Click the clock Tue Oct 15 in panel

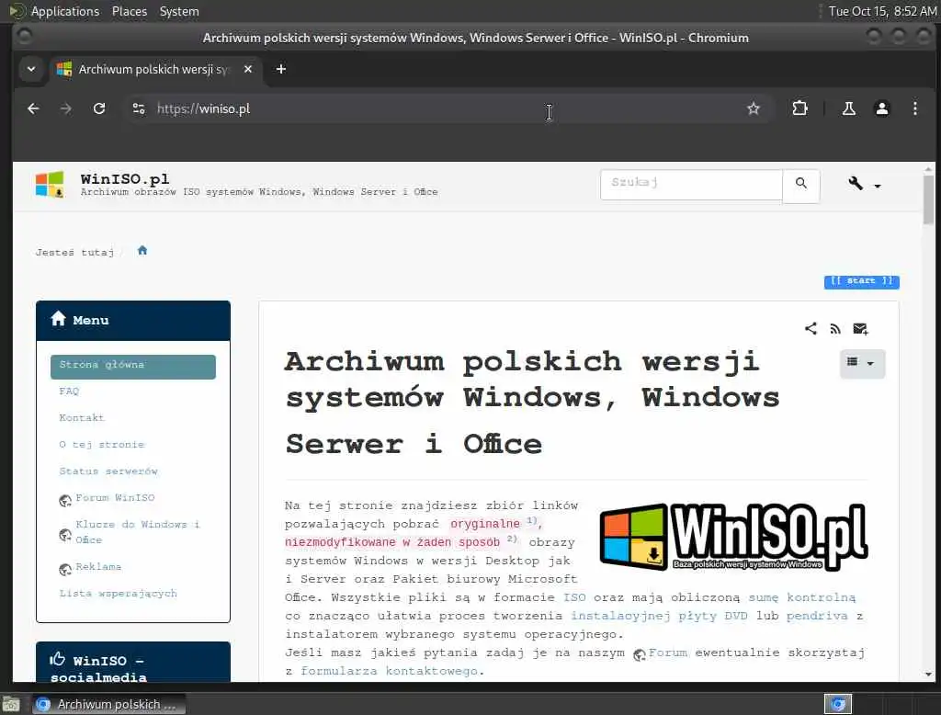tap(882, 11)
